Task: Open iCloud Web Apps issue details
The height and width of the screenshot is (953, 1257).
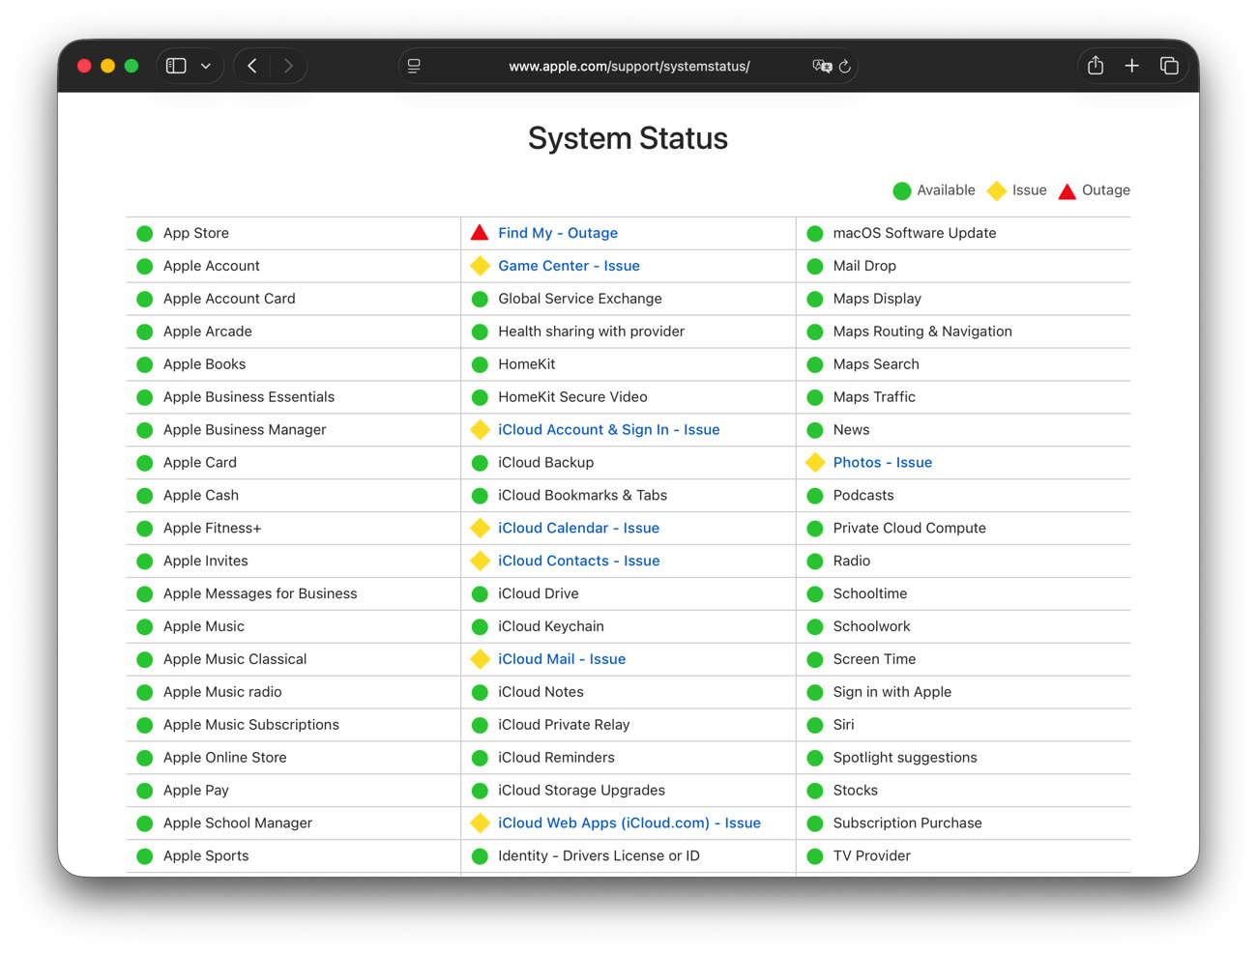Action: [x=628, y=823]
